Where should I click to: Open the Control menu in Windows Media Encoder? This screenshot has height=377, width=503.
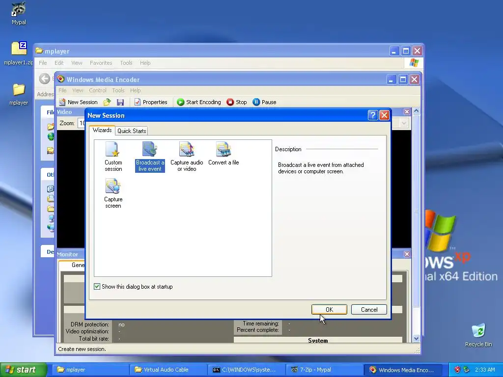click(x=98, y=90)
